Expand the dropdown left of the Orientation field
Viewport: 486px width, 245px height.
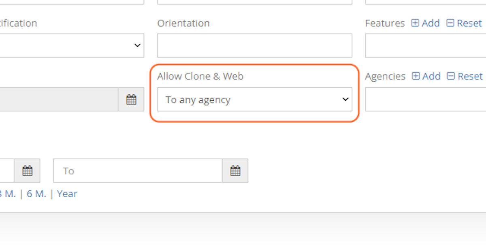coord(137,45)
